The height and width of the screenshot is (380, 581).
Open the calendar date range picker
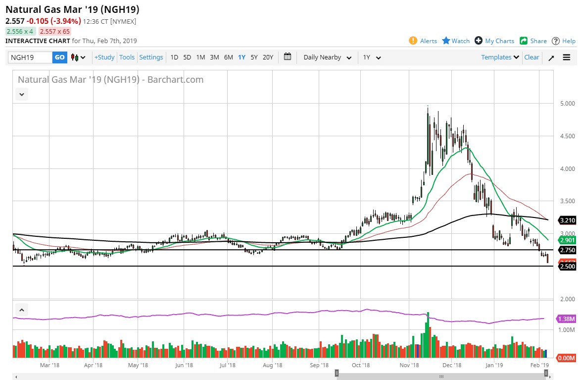click(x=288, y=57)
